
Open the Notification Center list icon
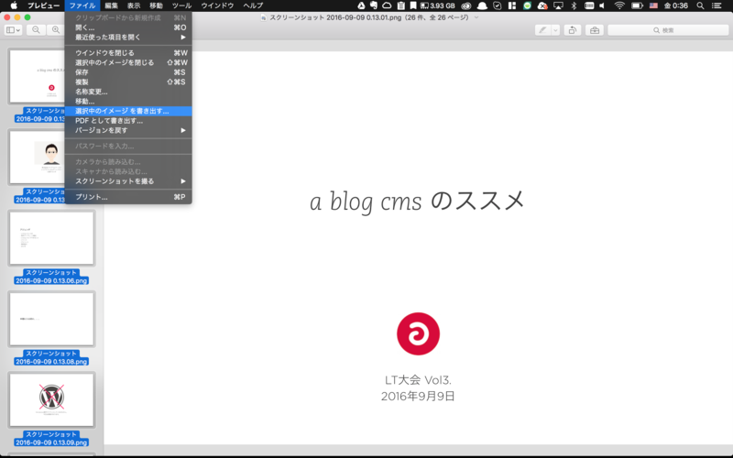[717, 5]
